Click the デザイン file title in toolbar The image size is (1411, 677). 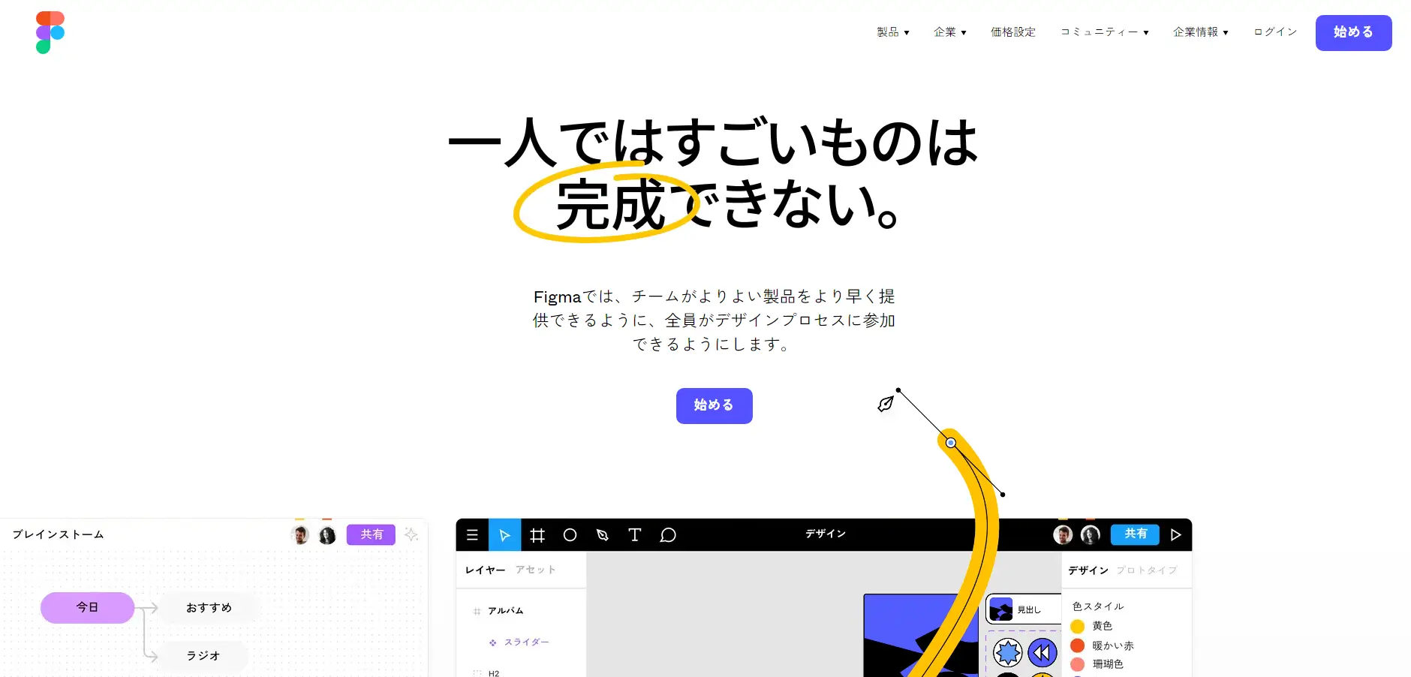pyautogui.click(x=826, y=534)
